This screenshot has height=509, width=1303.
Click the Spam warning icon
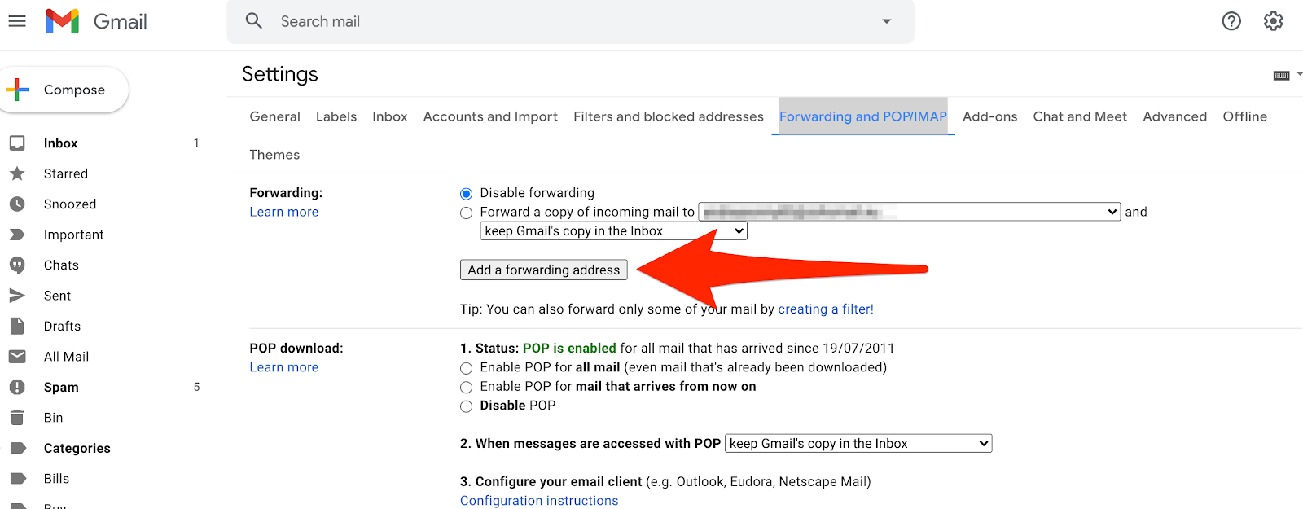click(17, 388)
